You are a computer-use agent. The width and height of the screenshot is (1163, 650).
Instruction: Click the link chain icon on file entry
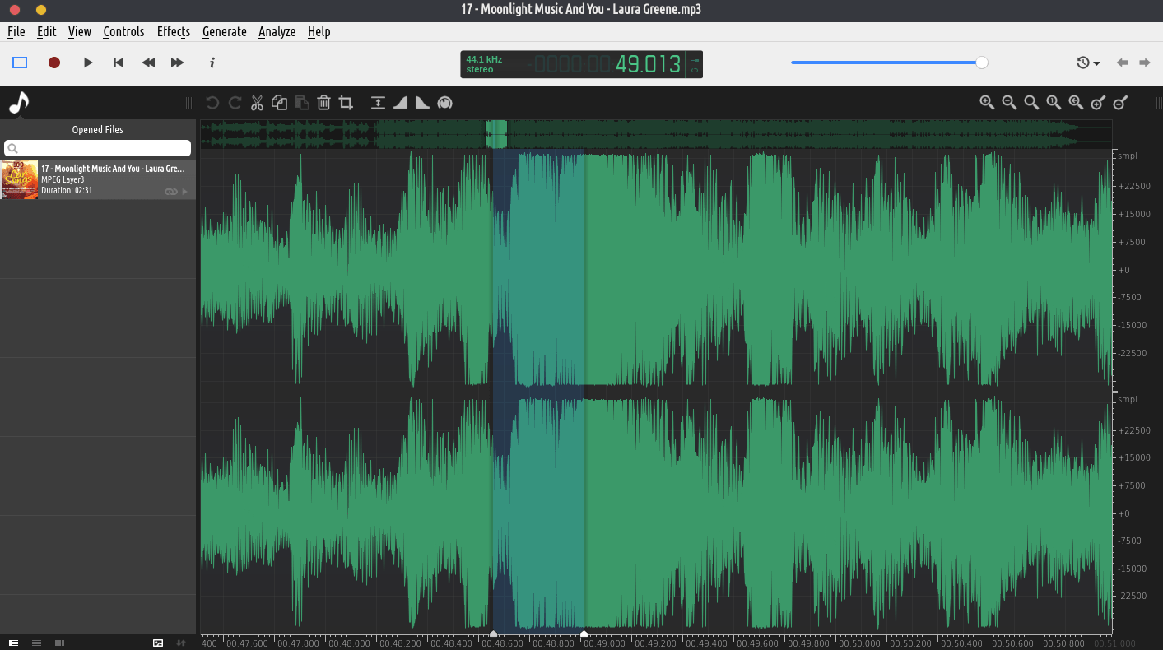171,192
